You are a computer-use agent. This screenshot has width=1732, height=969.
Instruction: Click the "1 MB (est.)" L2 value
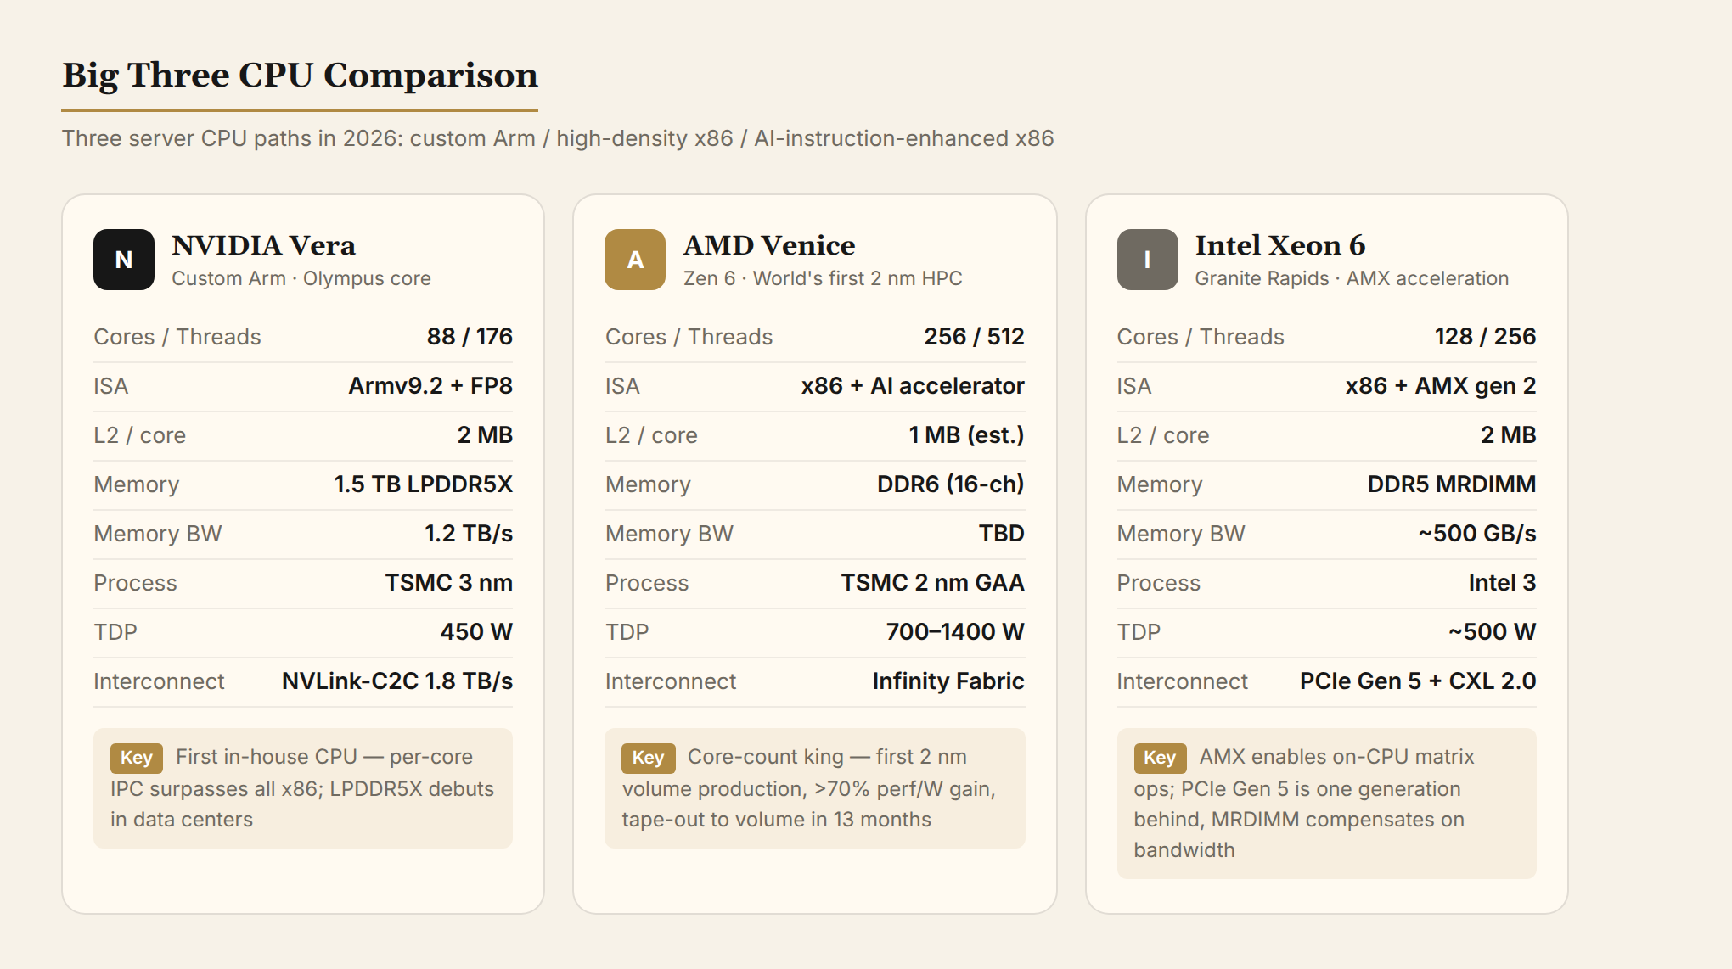click(x=966, y=435)
